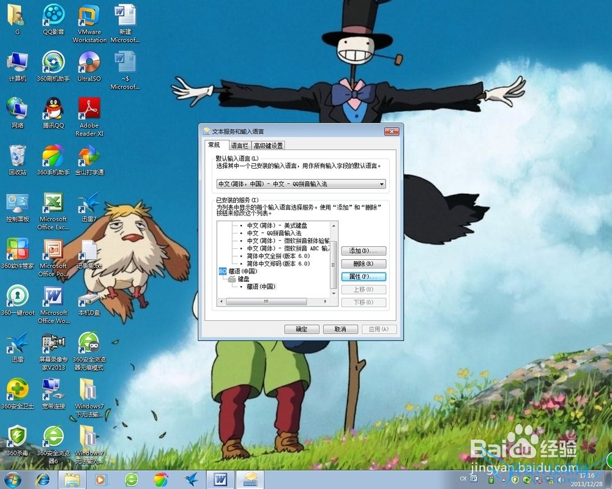Open the 宽带连接 desktop shortcut
This screenshot has width=612, height=489.
[53, 394]
